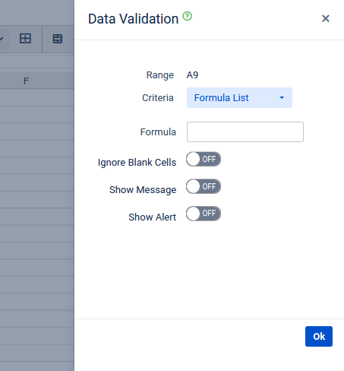Click the A9 range value
The height and width of the screenshot is (371, 344).
pyautogui.click(x=192, y=75)
